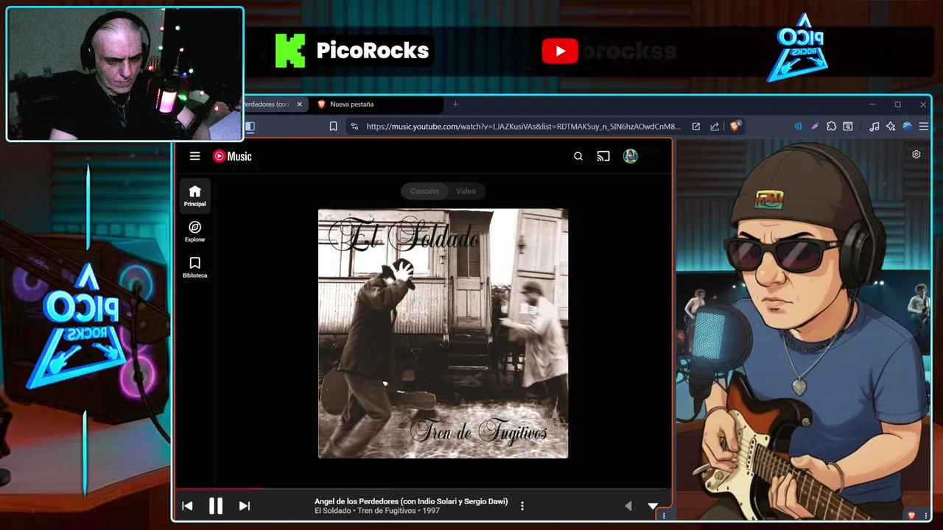Click the Kick logo in the stream banner
943x530 pixels.
pos(290,51)
